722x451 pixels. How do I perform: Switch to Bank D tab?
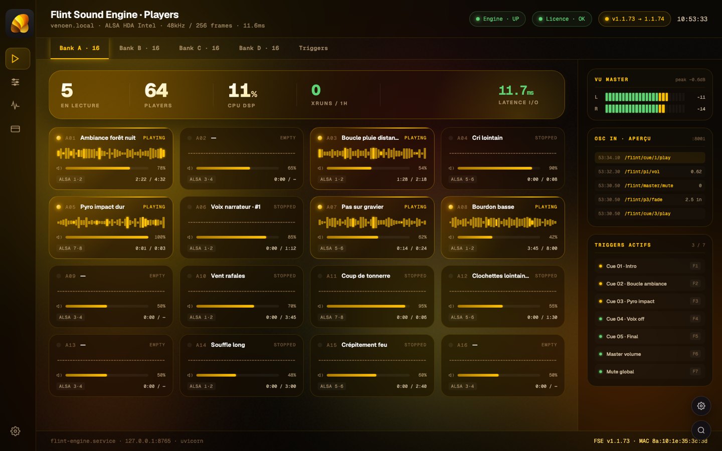click(x=259, y=48)
